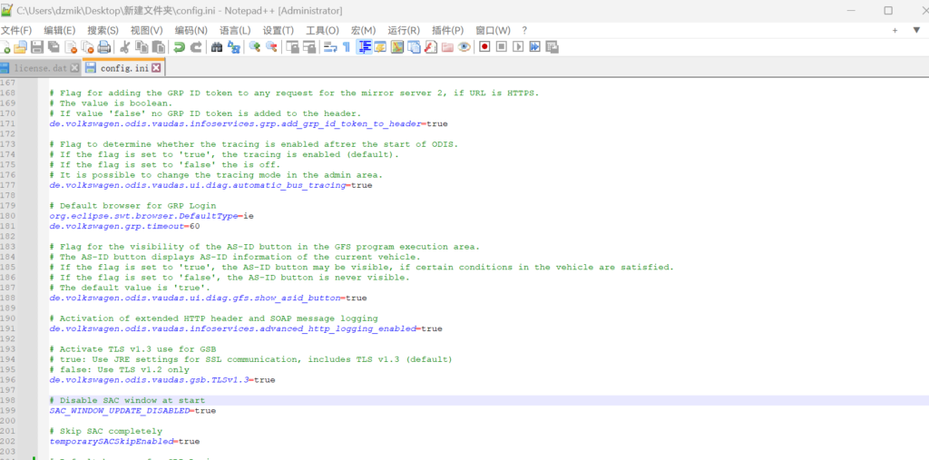Toggle the indent guide toolbar button

(365, 47)
